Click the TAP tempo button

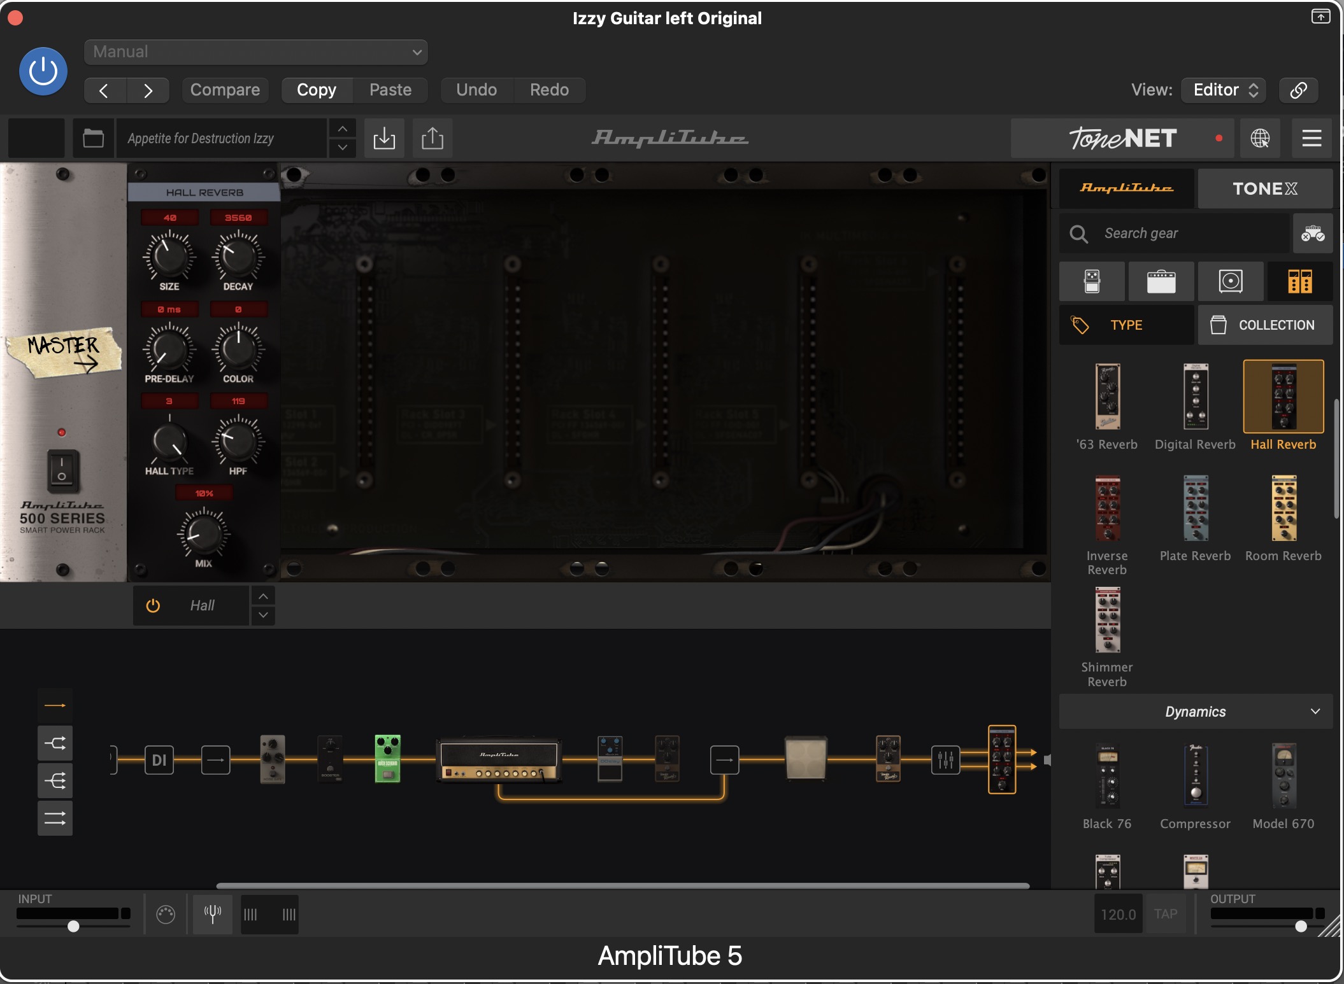click(x=1166, y=914)
